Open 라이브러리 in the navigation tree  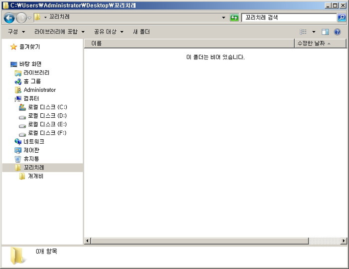(36, 73)
